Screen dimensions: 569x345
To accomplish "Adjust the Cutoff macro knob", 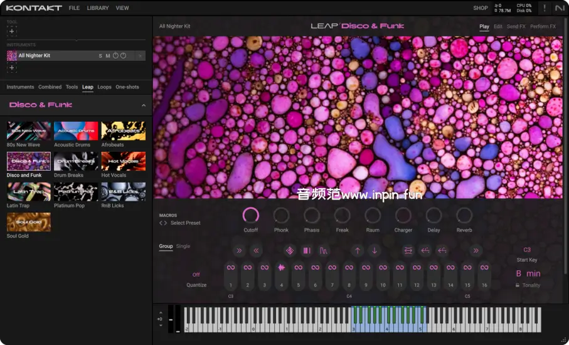I will (x=251, y=216).
